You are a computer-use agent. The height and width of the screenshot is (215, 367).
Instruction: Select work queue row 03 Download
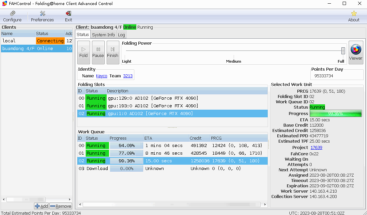click(x=172, y=168)
